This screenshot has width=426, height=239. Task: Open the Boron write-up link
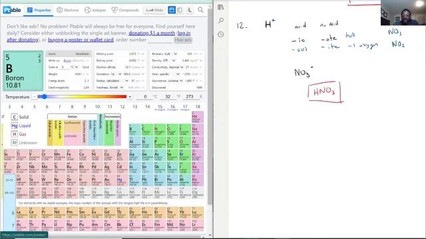pos(67,60)
